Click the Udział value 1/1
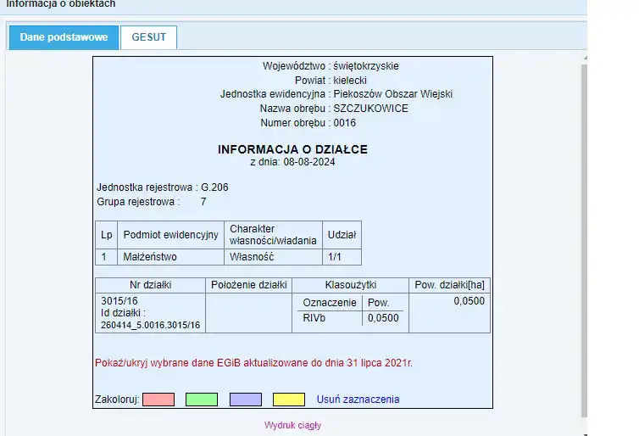 [x=336, y=256]
